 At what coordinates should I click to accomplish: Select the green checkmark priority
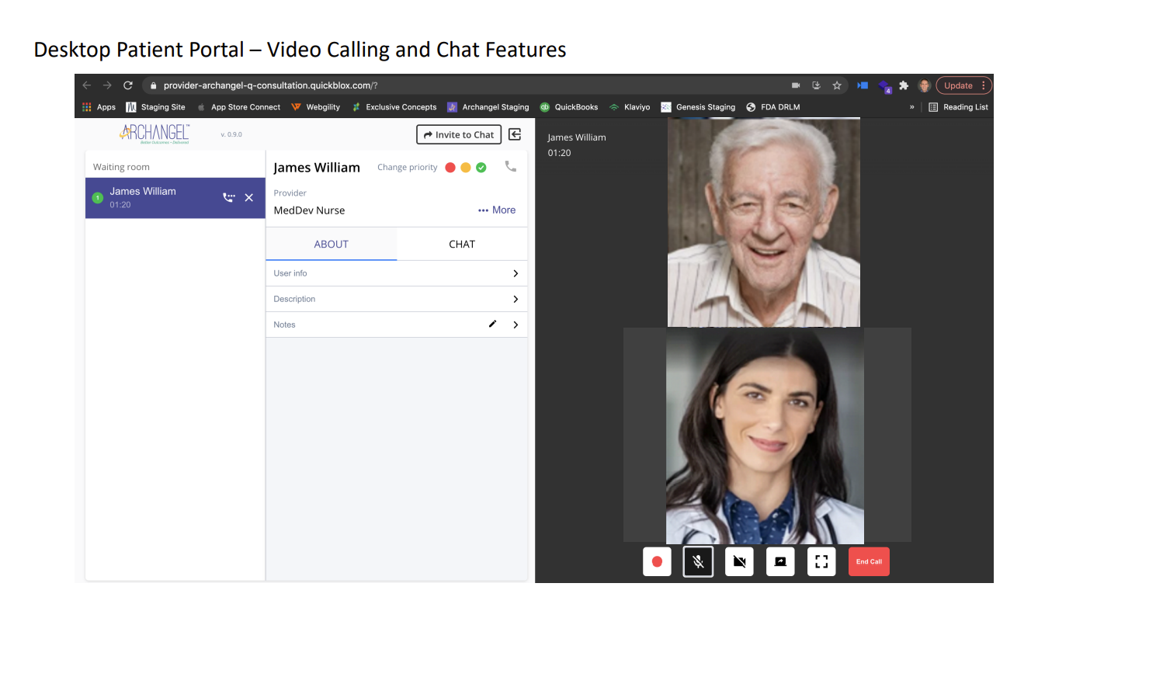point(481,168)
